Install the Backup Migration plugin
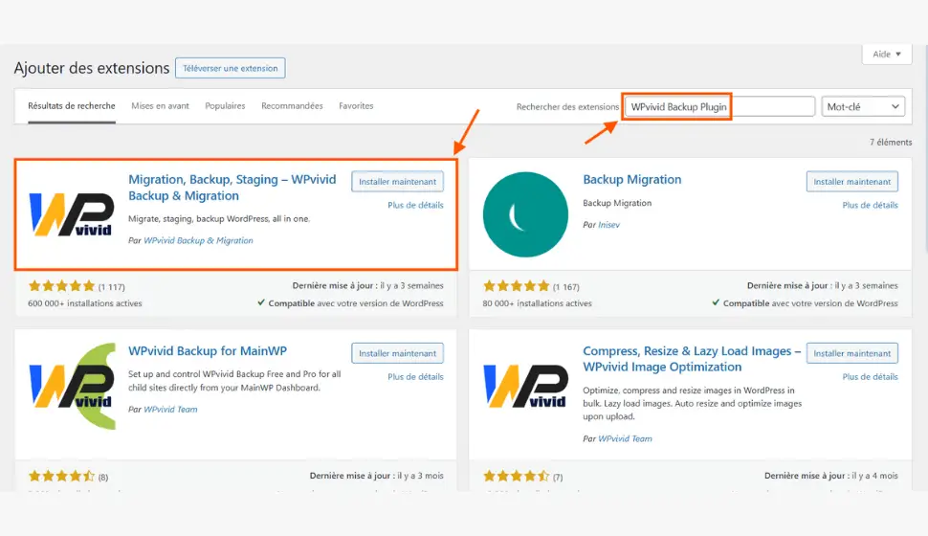The image size is (928, 536). tap(851, 182)
